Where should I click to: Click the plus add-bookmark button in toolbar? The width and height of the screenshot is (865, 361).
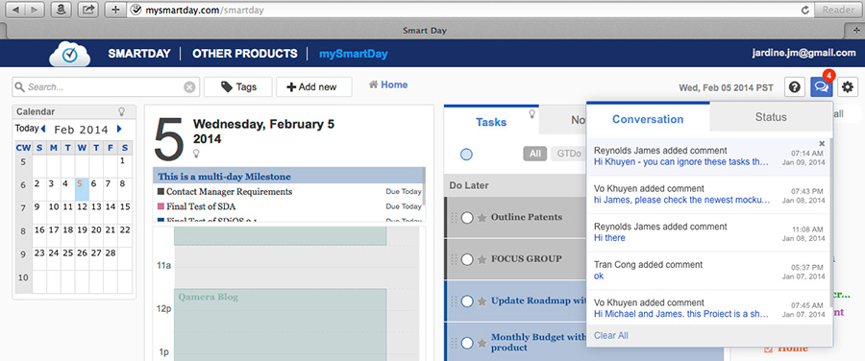point(114,10)
